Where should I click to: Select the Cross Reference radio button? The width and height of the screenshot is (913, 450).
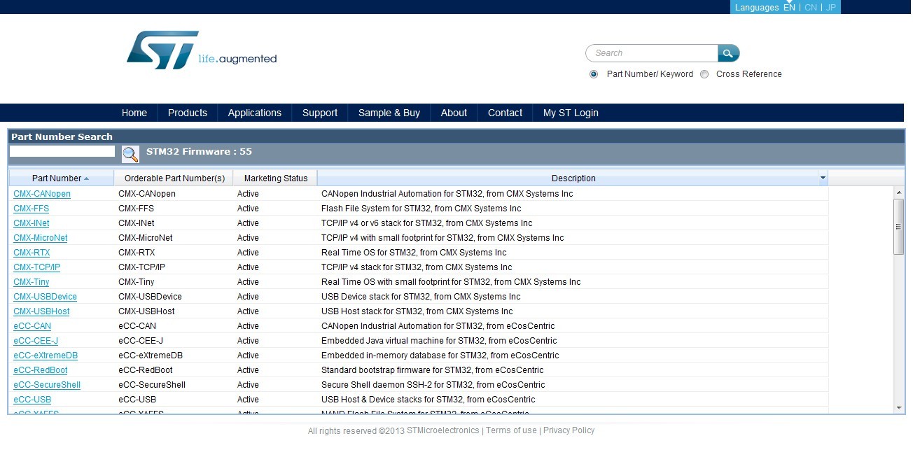(704, 74)
